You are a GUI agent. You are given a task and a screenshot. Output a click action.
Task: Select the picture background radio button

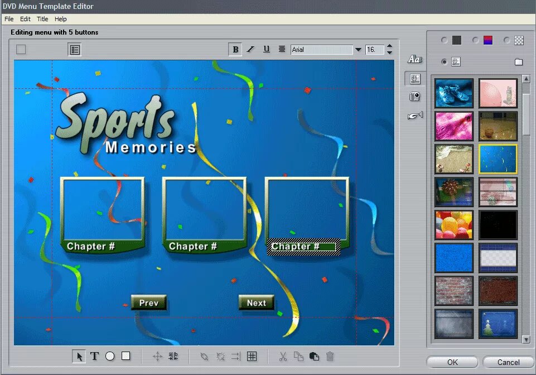444,61
